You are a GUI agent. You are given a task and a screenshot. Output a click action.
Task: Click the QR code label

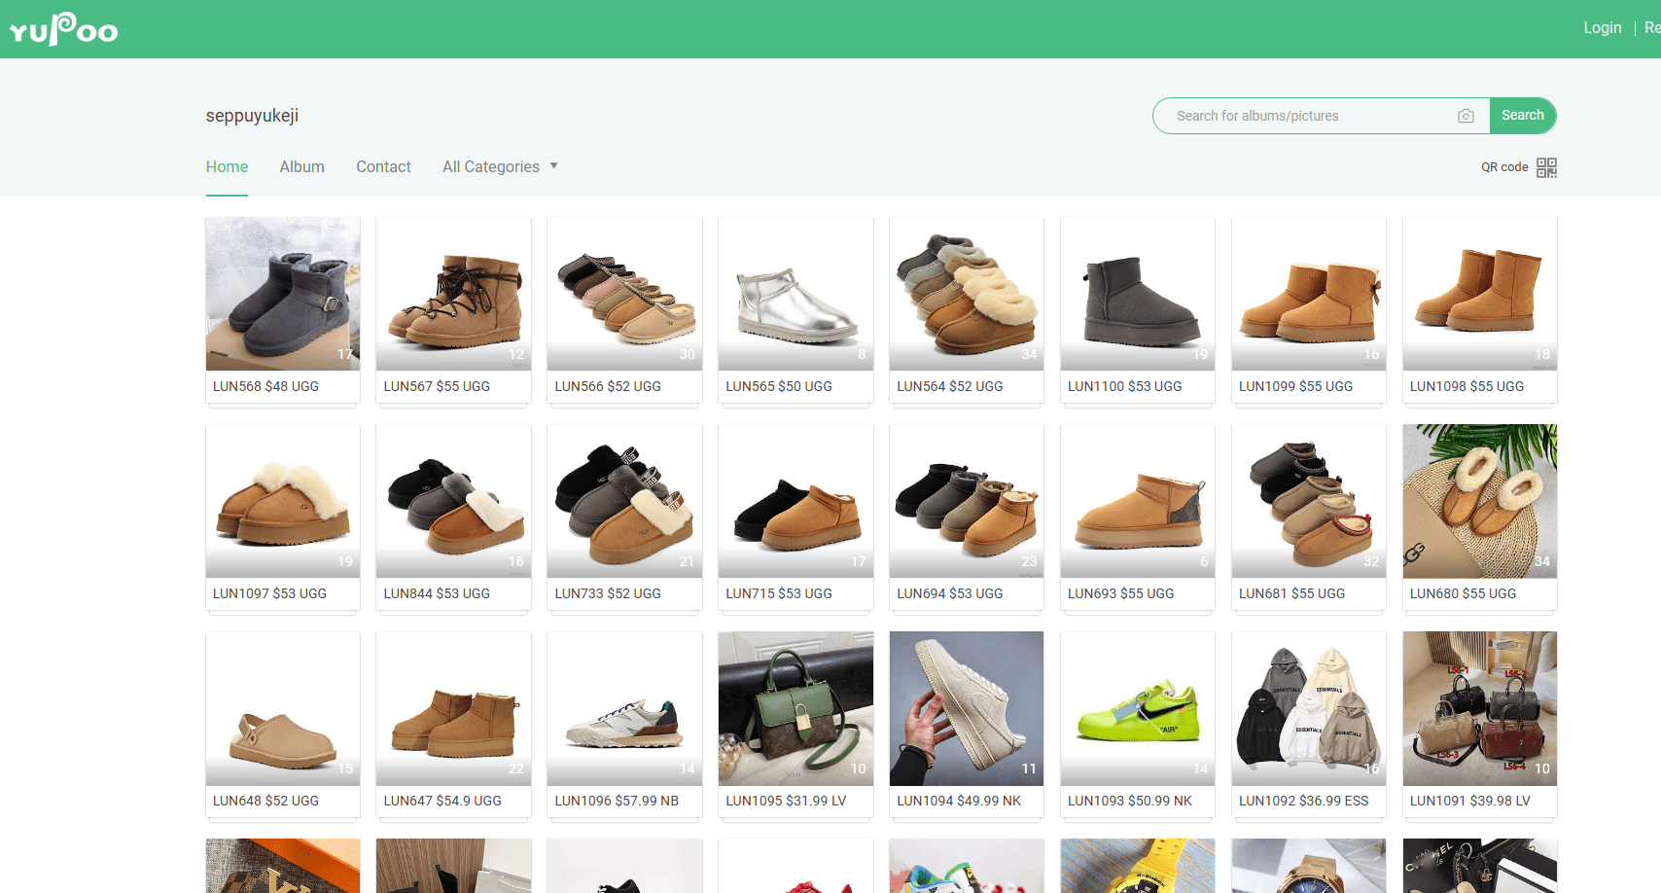click(x=1504, y=167)
